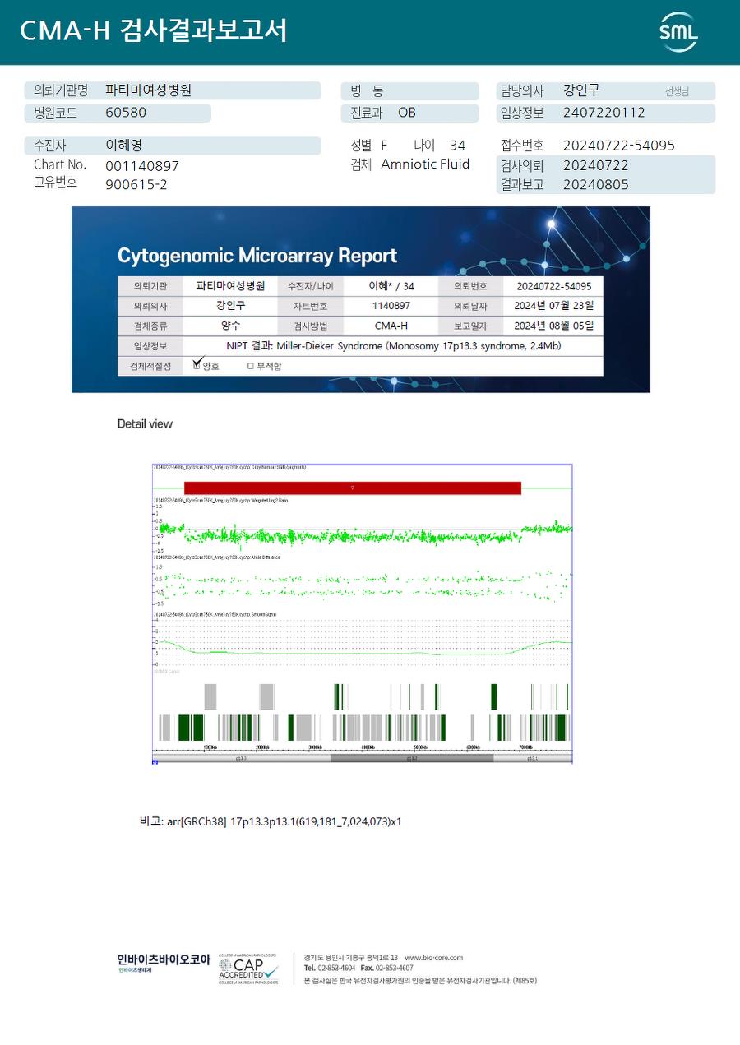Click the 이혜* / 34 table cell
The height and width of the screenshot is (1045, 740).
tap(391, 286)
